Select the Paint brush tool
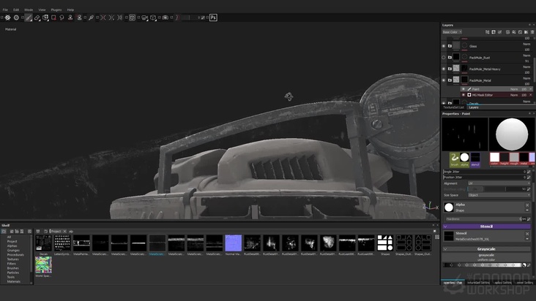Viewport: 536px width, 301px height. 29,17
